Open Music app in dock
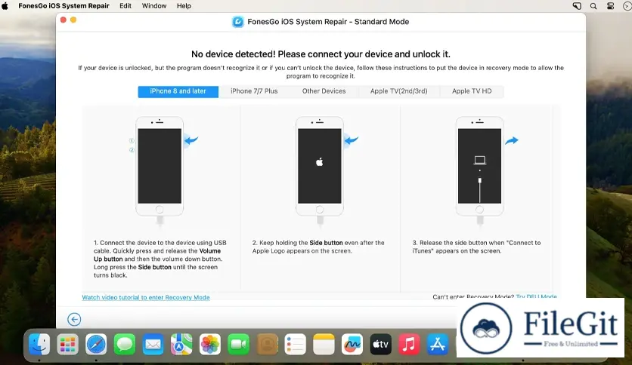The width and height of the screenshot is (632, 365). click(409, 345)
